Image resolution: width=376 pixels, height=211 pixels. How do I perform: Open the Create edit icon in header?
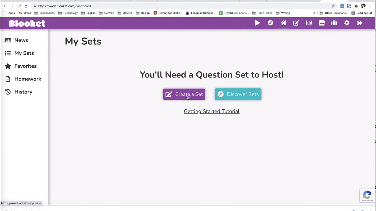(296, 23)
